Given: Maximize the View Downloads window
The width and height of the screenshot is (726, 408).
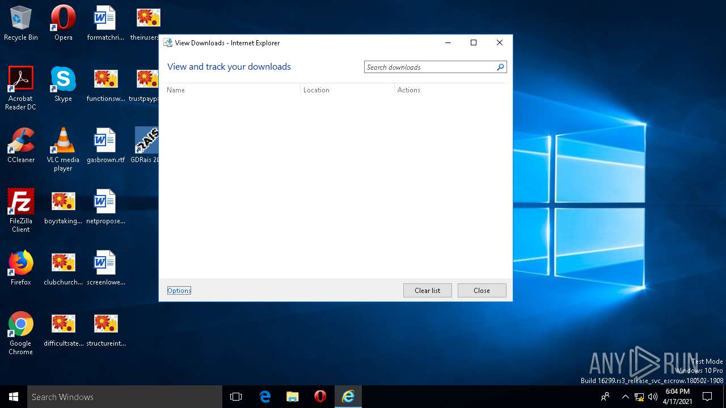Looking at the screenshot, I should [474, 42].
